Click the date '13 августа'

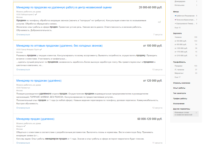157,69
